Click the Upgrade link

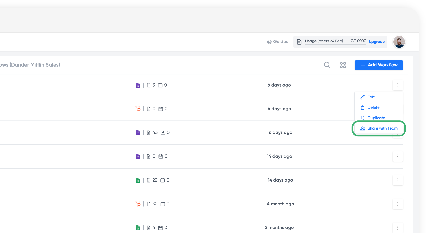click(376, 42)
